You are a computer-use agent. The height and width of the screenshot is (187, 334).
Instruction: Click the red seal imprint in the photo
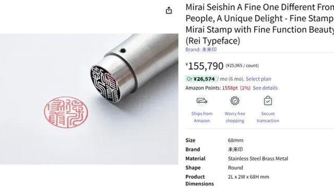tap(66, 112)
